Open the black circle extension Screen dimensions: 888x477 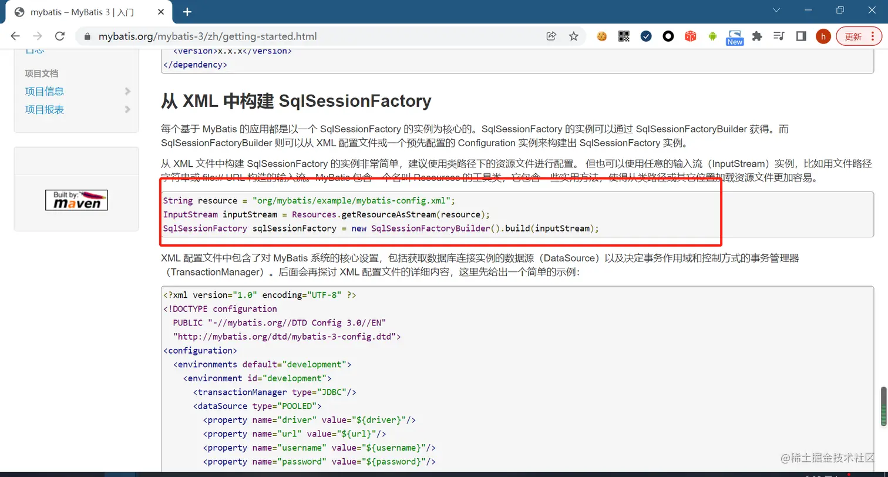point(668,36)
